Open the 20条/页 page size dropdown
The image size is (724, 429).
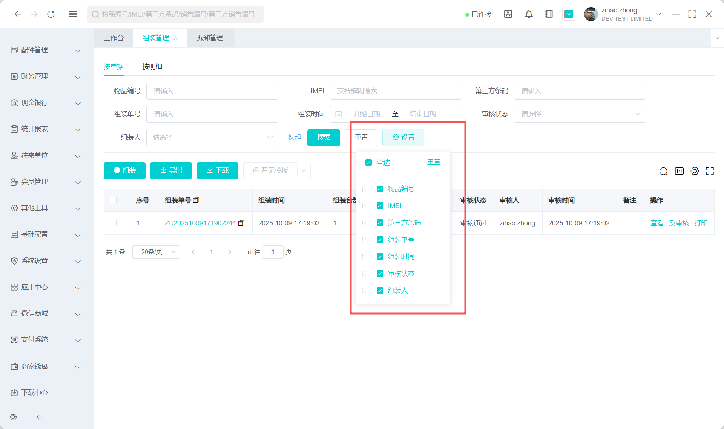[x=156, y=252]
